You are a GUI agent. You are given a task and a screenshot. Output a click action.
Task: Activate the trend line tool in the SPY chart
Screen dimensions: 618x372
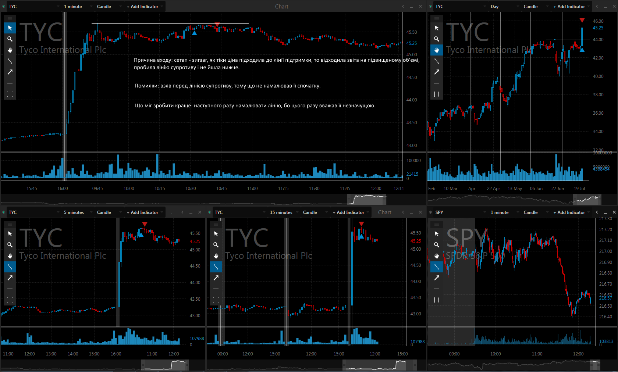437,267
